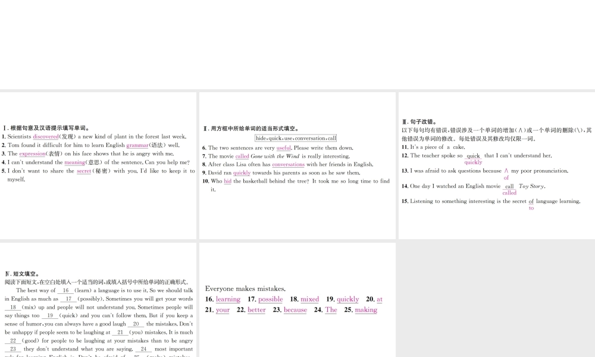The width and height of the screenshot is (595, 357).
Task: Click answer 25 'making'
Action: [x=366, y=310]
